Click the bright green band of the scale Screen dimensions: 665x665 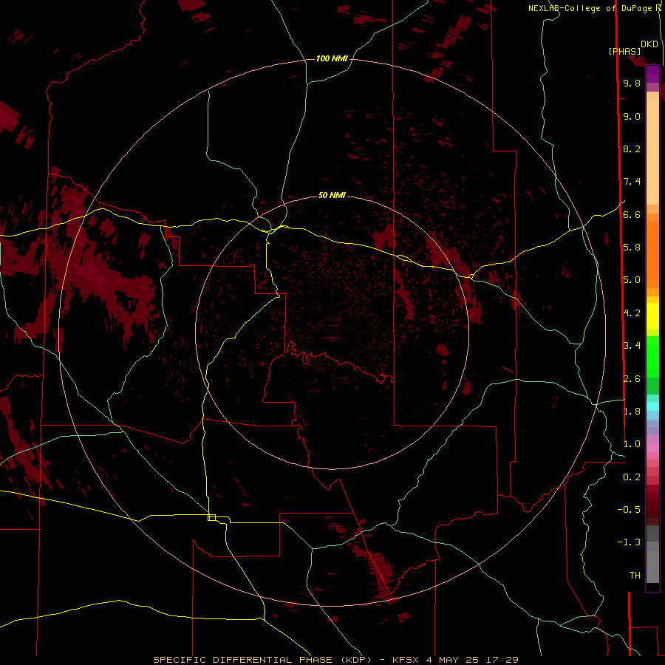pyautogui.click(x=652, y=356)
